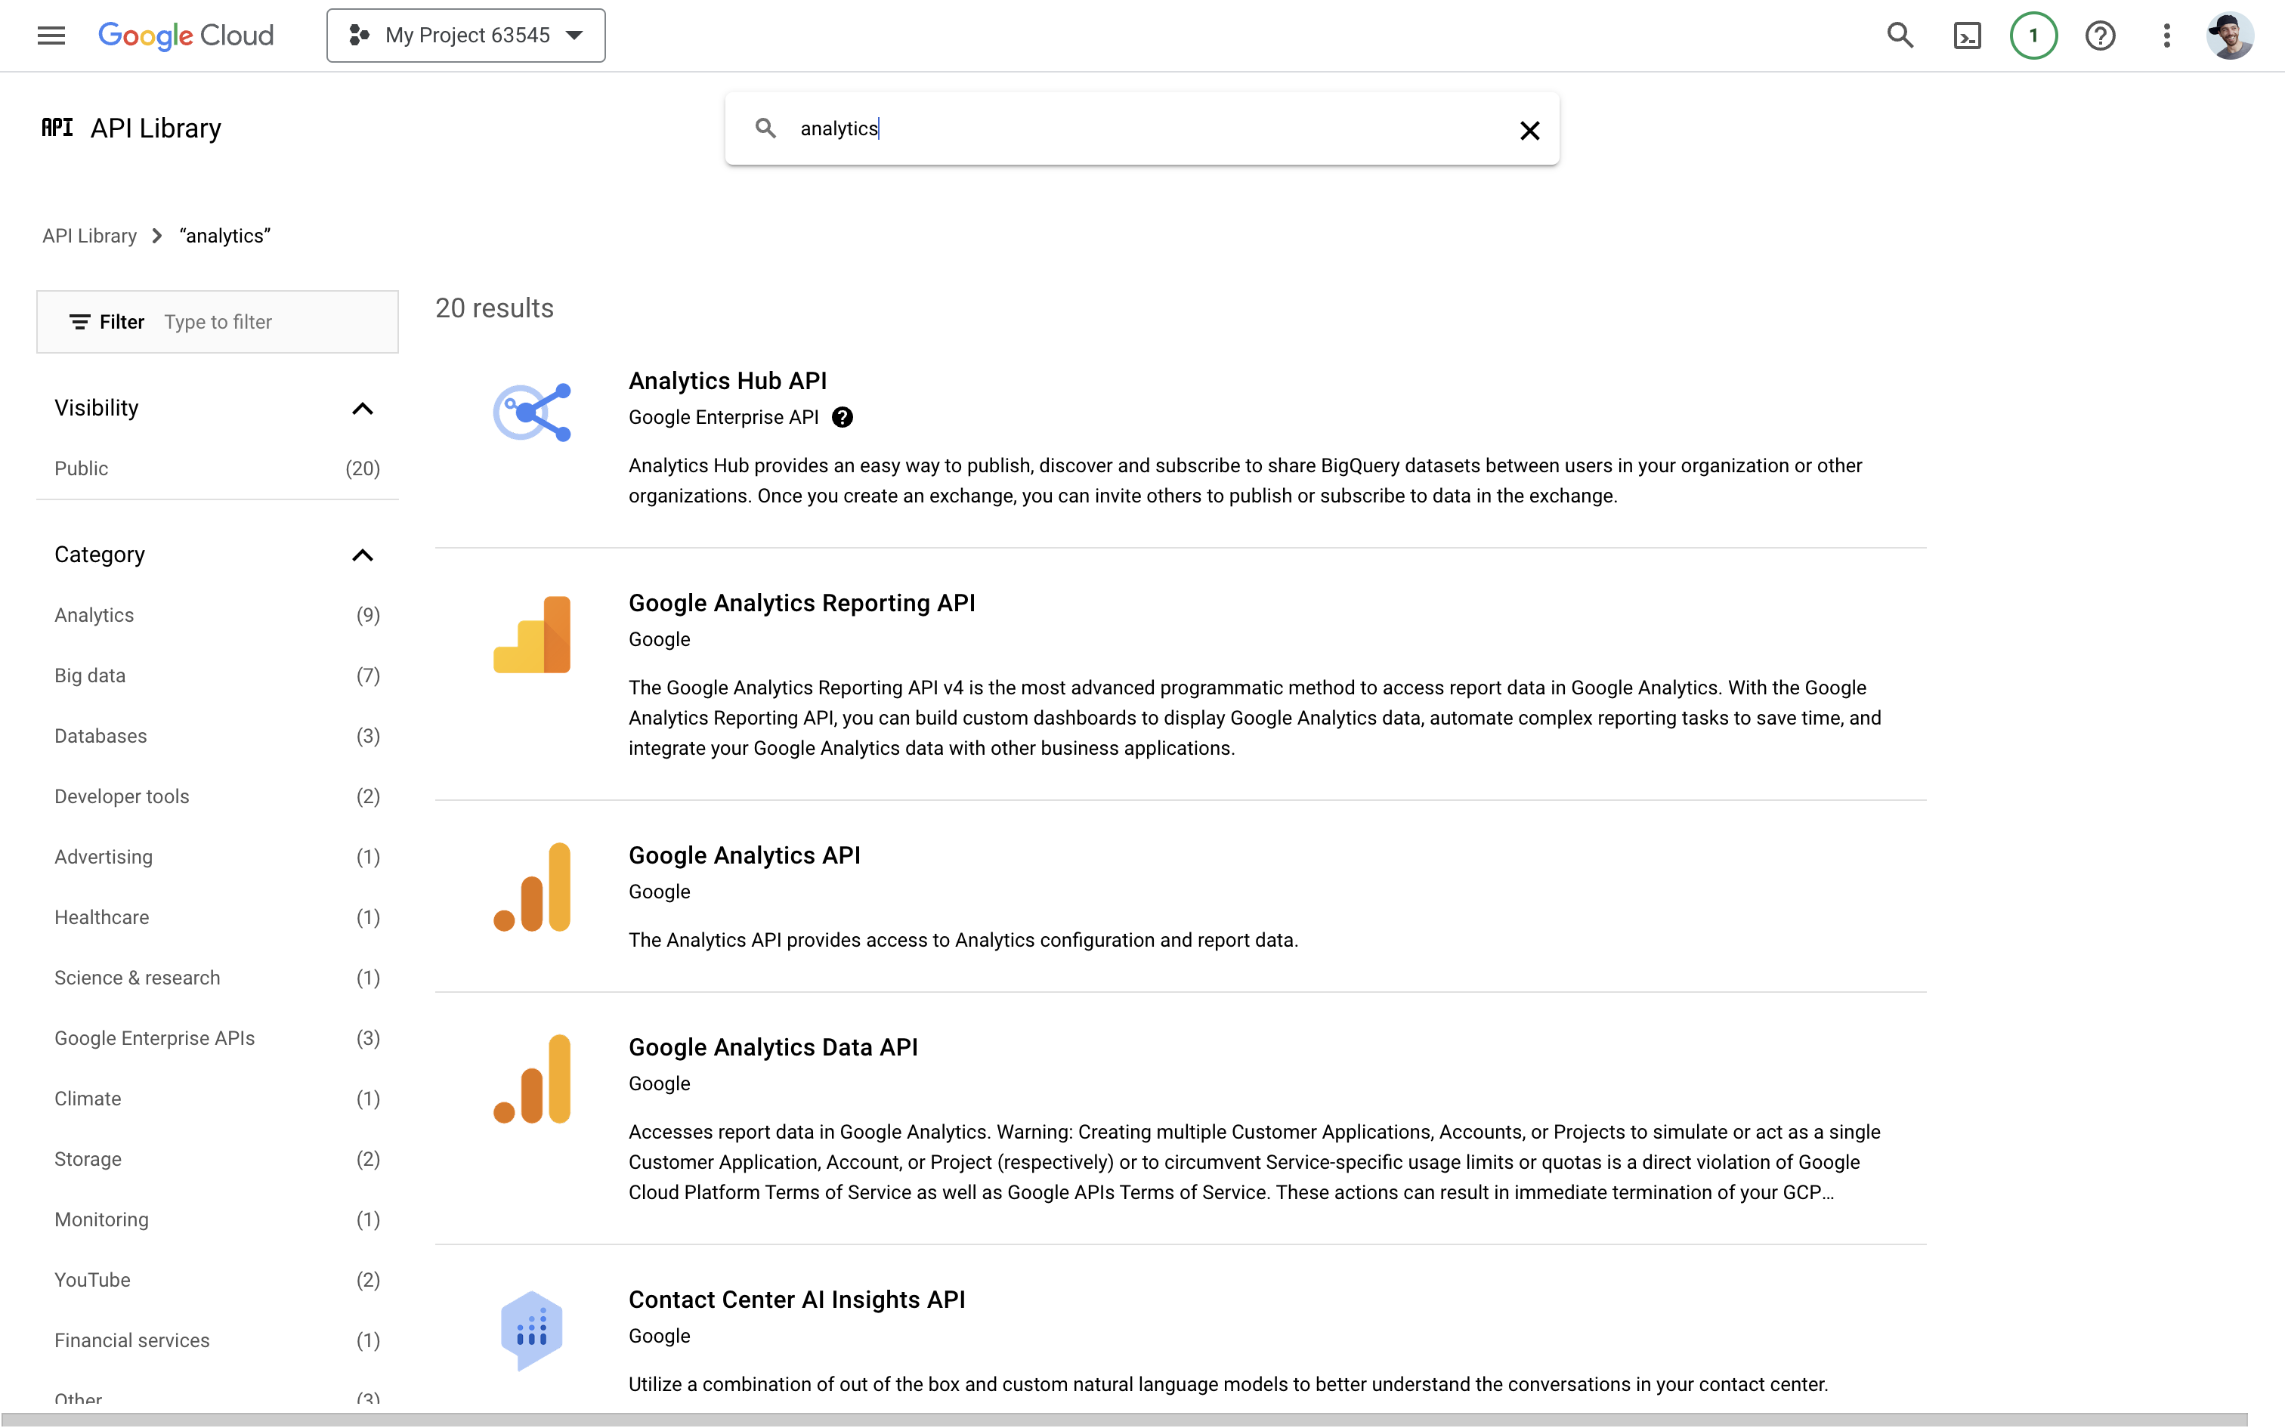Open the My Project 63545 dropdown
This screenshot has height=1428, width=2285.
(465, 35)
